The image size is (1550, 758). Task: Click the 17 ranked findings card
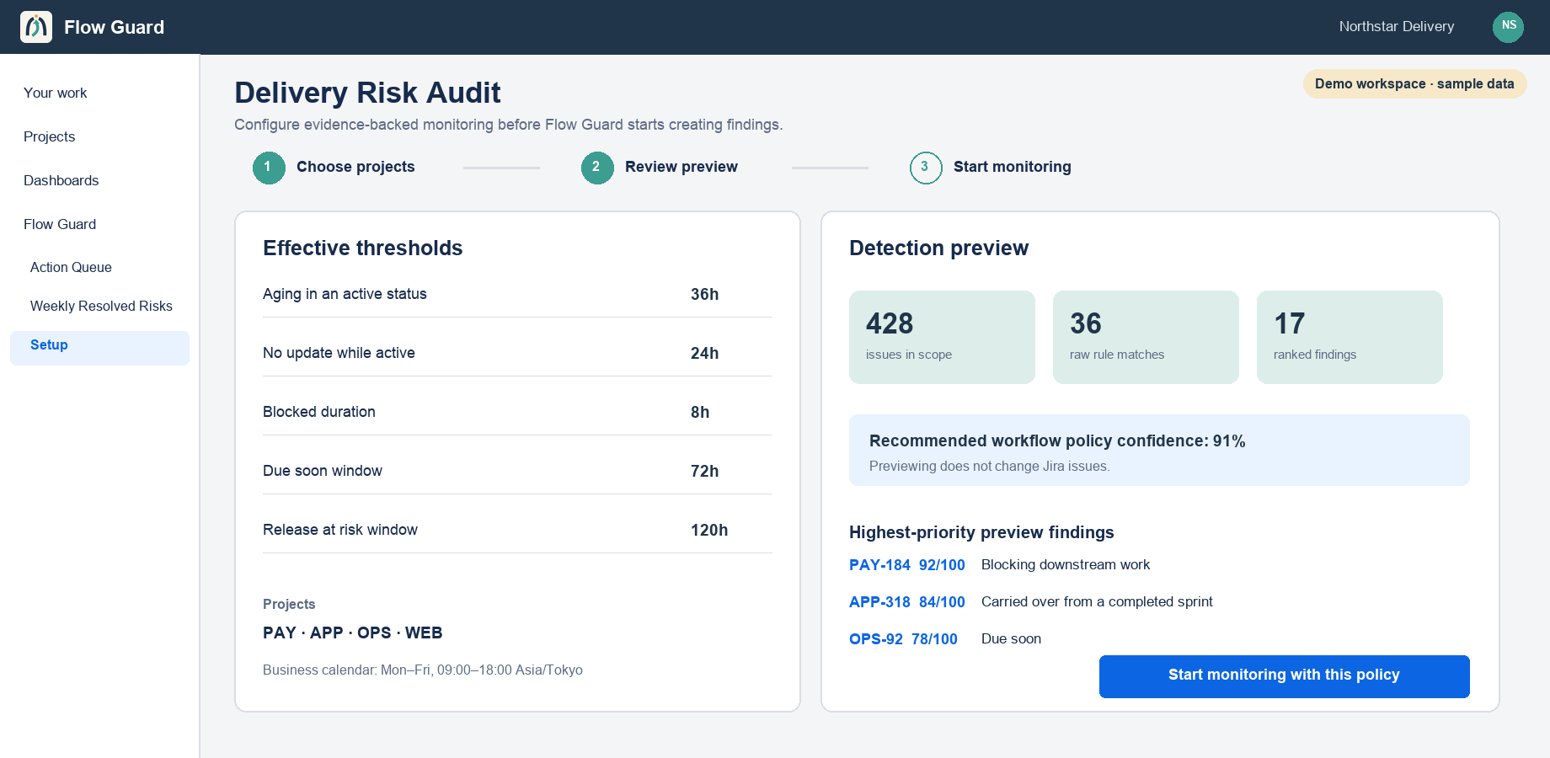coord(1350,337)
